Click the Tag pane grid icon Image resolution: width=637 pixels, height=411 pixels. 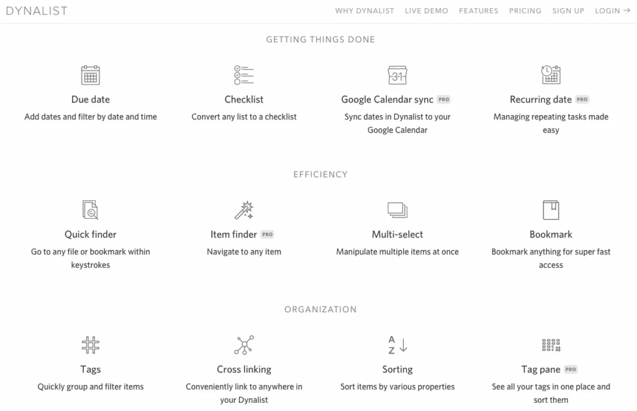click(x=551, y=345)
